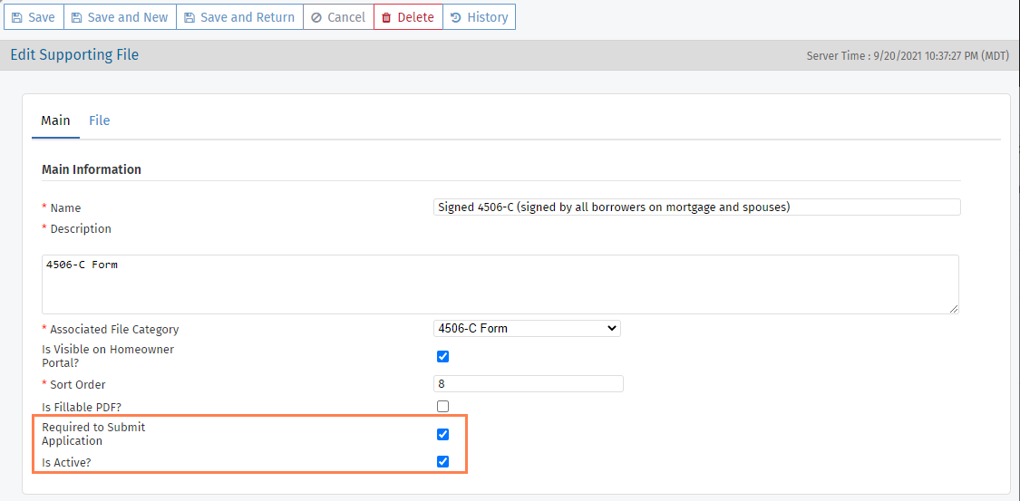The height and width of the screenshot is (501, 1020).
Task: Click the clock icon on History
Action: pos(455,17)
